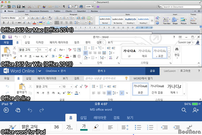This screenshot has width=202, height=135.
Task: Toggle Underline in Mac Word font group
Action: coord(13,23)
